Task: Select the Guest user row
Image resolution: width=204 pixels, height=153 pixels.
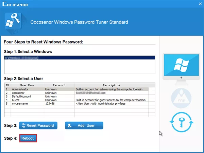Action: (x=77, y=100)
